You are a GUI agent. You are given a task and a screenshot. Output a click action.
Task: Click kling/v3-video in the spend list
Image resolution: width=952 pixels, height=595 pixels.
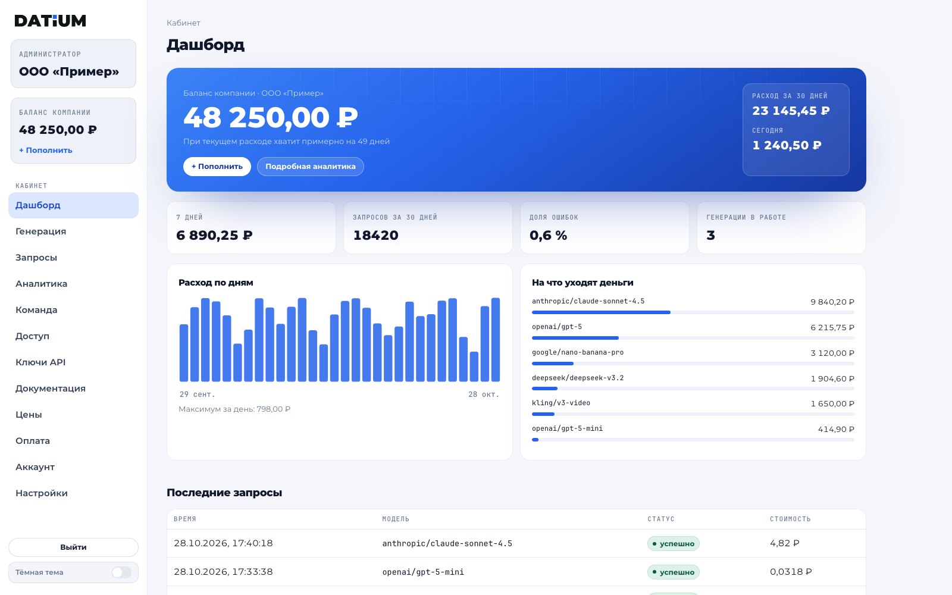561,403
